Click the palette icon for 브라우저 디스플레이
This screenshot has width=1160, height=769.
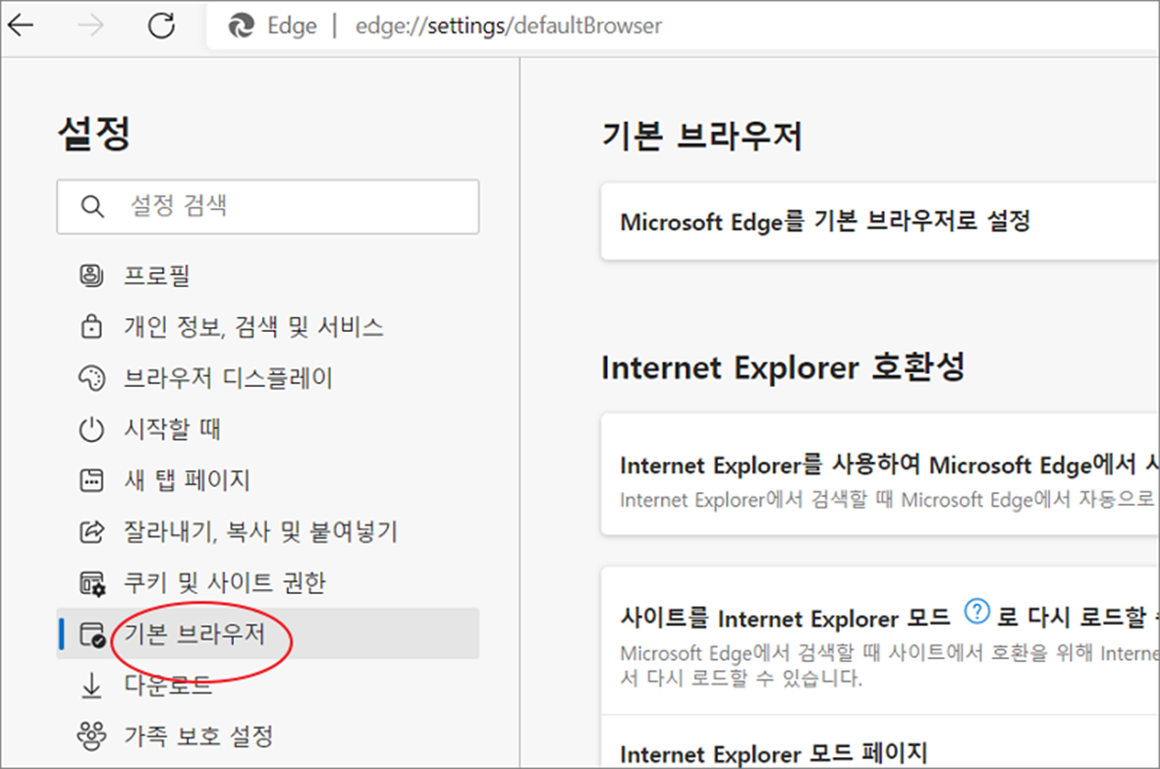pos(91,378)
